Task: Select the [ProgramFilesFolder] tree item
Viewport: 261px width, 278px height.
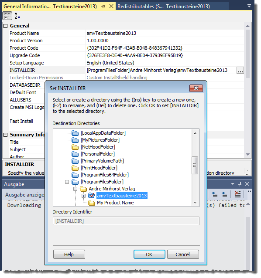Action: point(102,182)
